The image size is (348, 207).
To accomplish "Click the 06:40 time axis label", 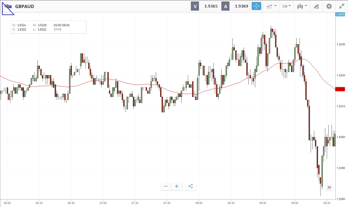I will (71, 203).
